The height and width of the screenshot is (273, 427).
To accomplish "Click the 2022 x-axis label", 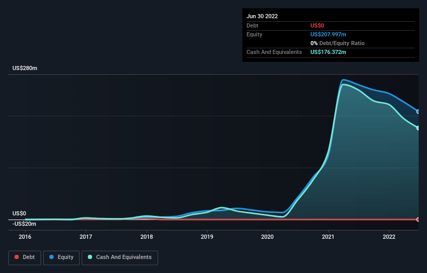I will click(x=389, y=237).
